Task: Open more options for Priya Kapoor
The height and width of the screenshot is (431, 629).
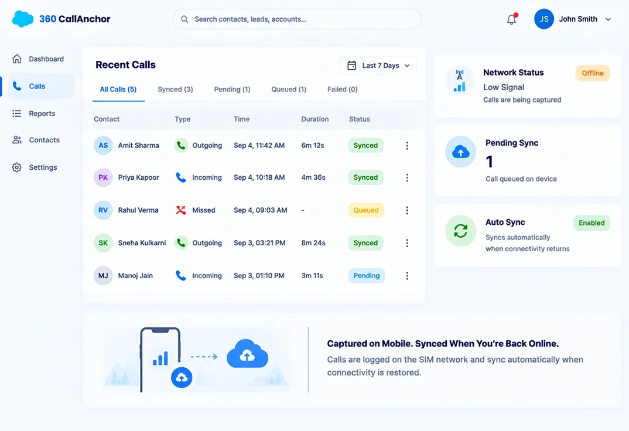Action: (x=407, y=177)
